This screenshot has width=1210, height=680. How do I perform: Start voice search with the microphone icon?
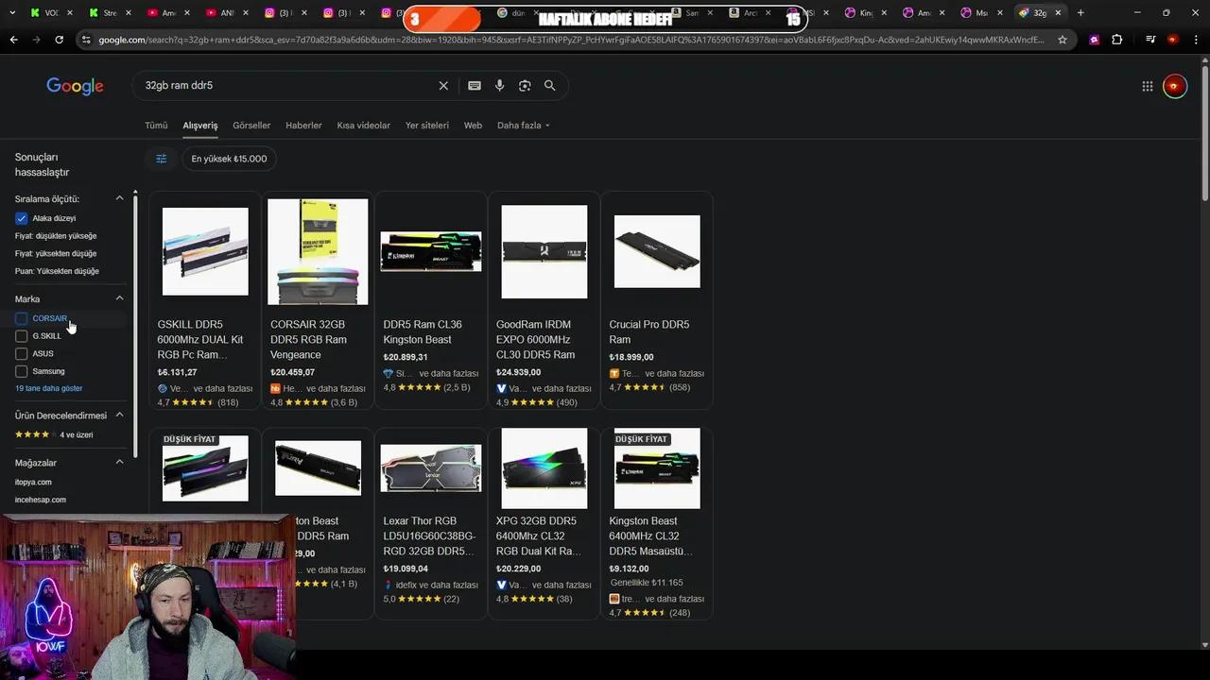point(499,86)
